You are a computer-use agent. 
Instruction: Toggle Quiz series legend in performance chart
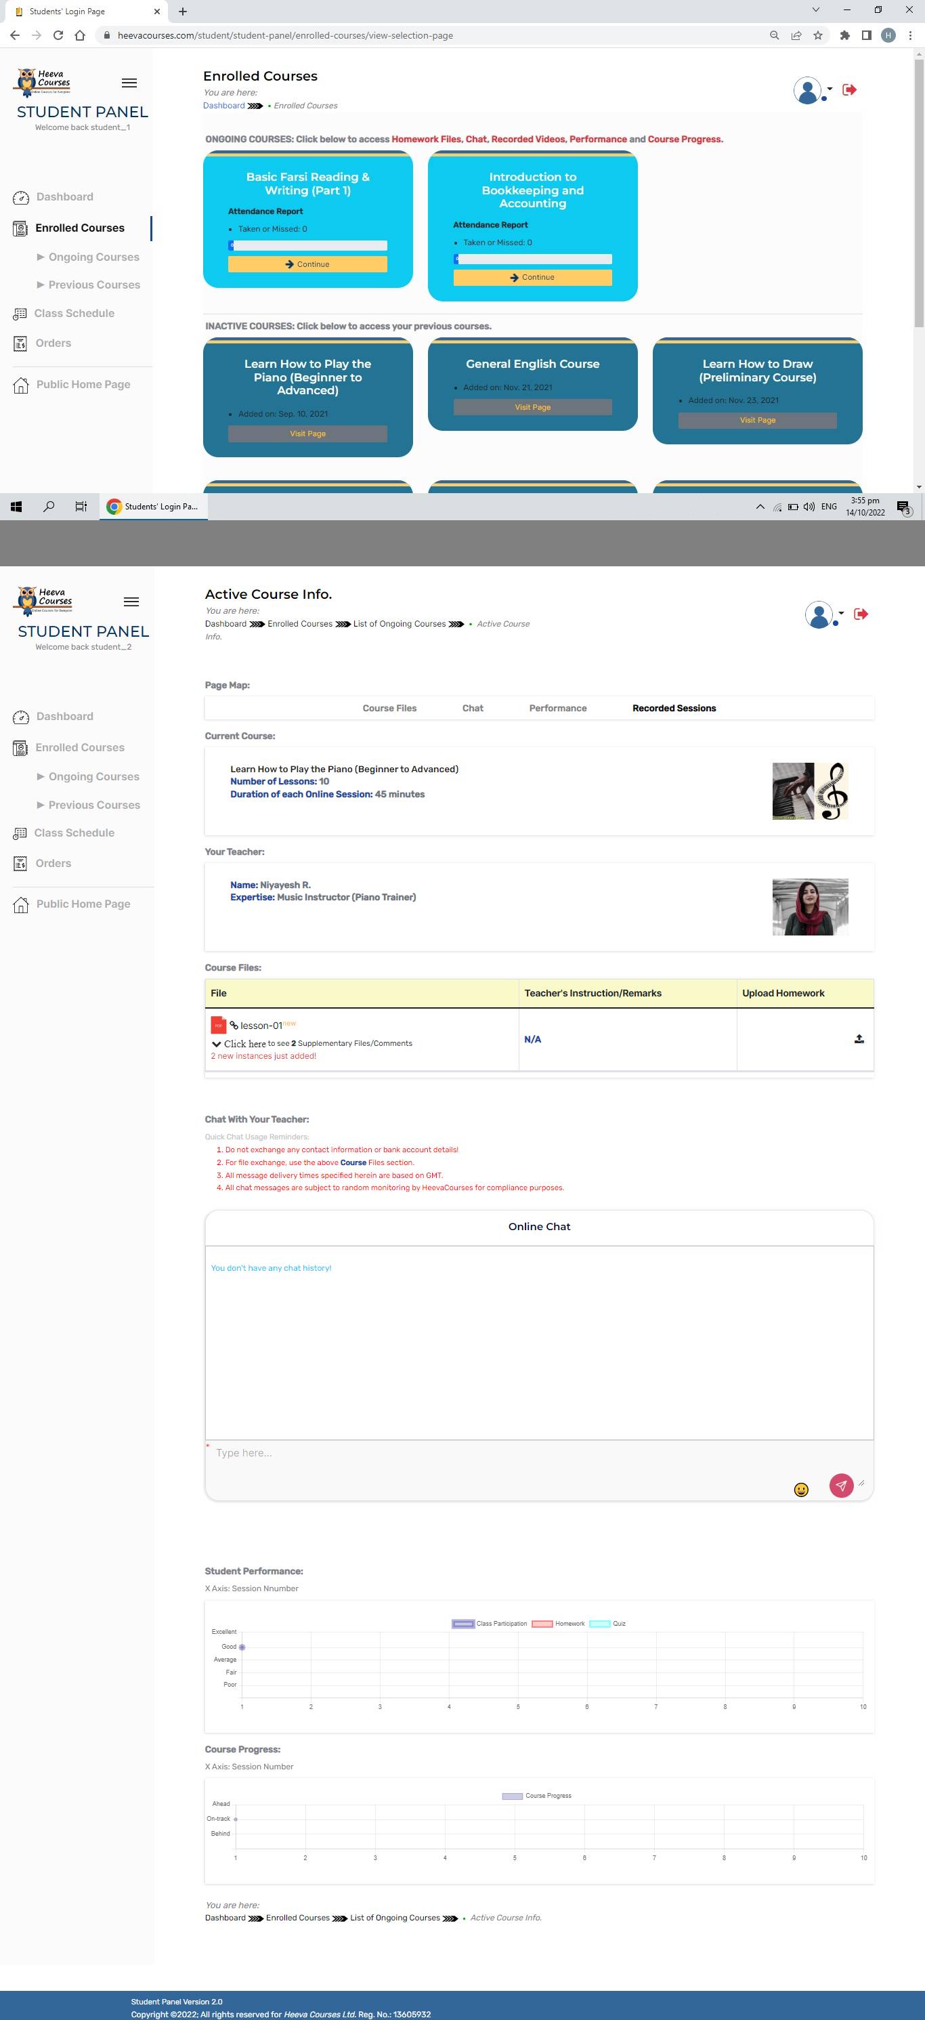[607, 1623]
